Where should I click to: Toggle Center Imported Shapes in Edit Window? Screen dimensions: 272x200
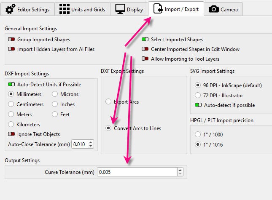point(145,49)
